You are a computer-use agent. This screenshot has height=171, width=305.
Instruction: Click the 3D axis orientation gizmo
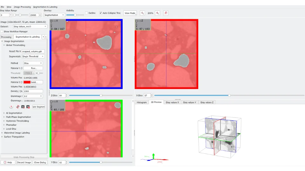[155, 158]
